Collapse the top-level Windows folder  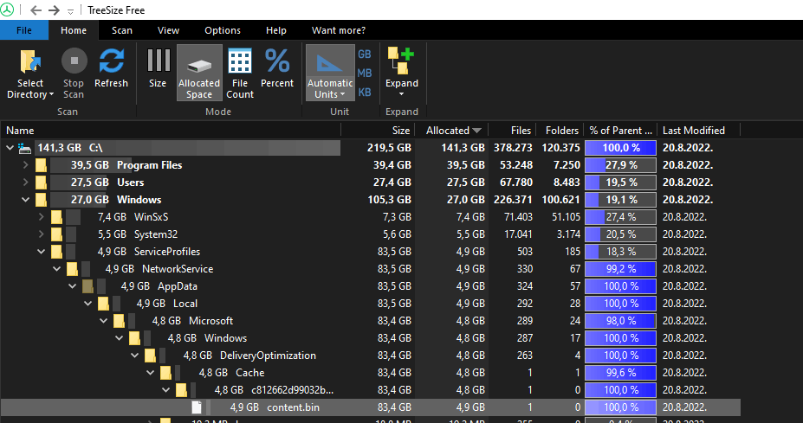coord(26,200)
